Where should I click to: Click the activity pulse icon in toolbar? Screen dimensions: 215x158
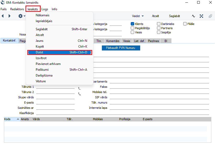click(193, 16)
